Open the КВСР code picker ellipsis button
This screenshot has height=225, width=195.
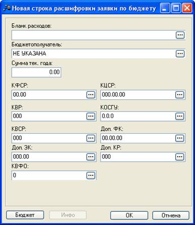point(91,138)
